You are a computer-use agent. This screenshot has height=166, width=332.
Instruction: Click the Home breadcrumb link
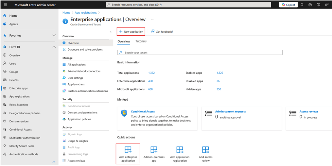(66, 13)
